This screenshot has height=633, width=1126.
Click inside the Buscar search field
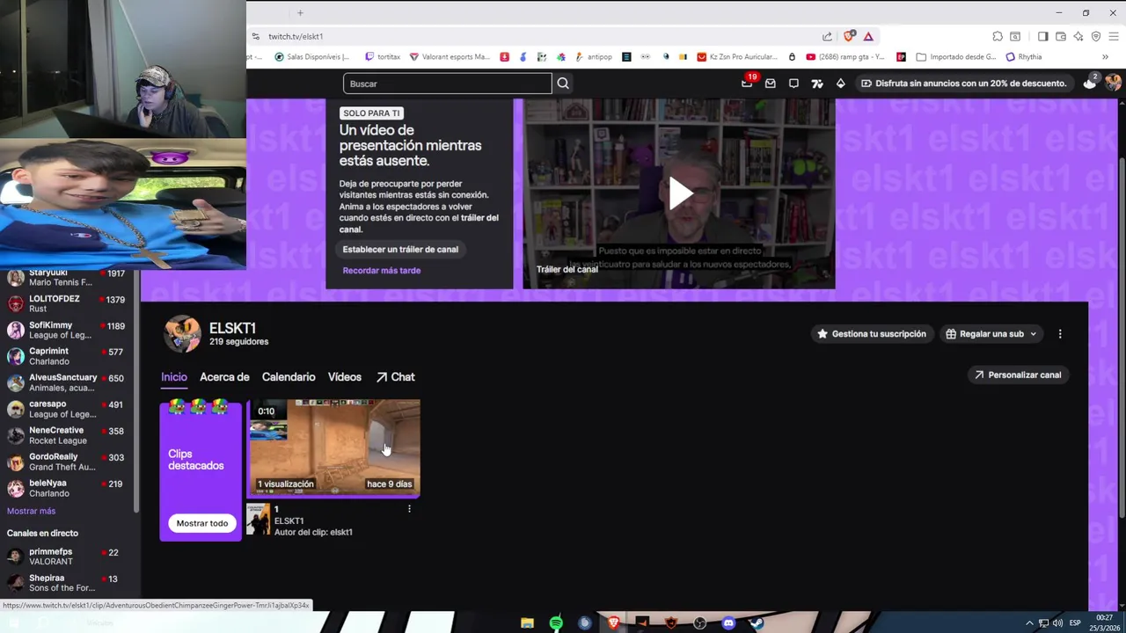[448, 84]
